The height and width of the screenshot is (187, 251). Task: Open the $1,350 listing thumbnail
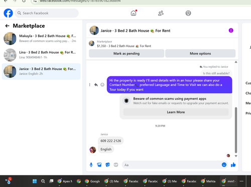tap(91, 43)
